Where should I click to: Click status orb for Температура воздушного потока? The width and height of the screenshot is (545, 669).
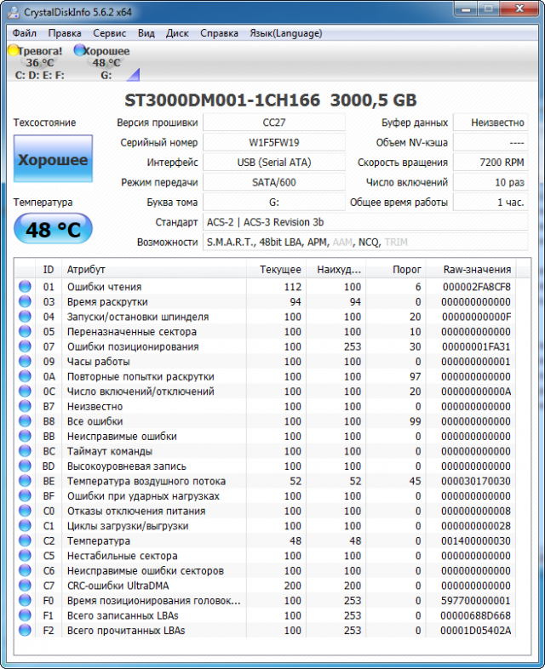pyautogui.click(x=25, y=480)
